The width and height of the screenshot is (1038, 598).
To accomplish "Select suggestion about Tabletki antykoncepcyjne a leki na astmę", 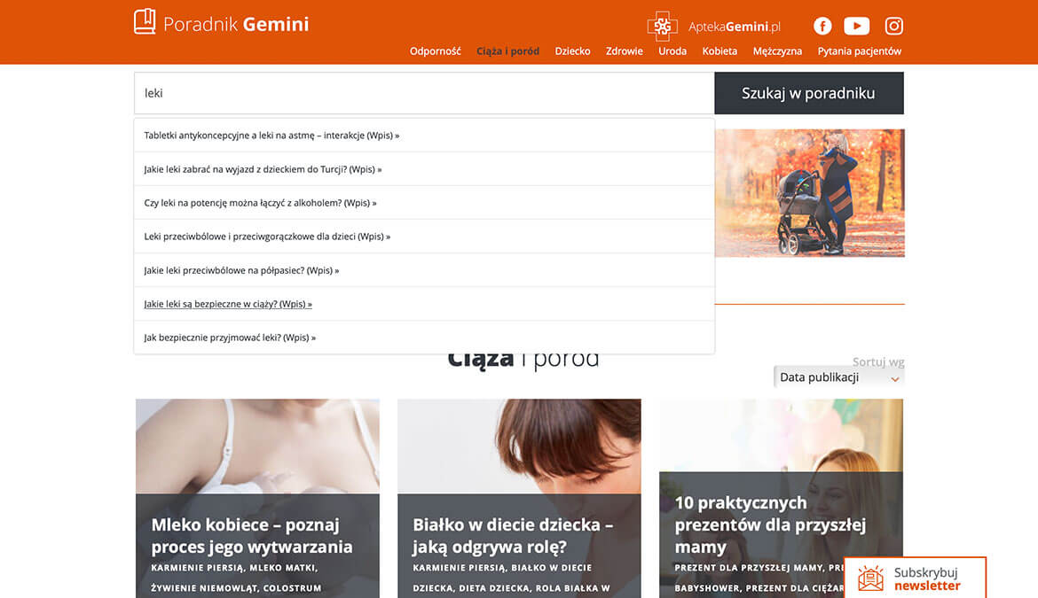I will pyautogui.click(x=271, y=136).
